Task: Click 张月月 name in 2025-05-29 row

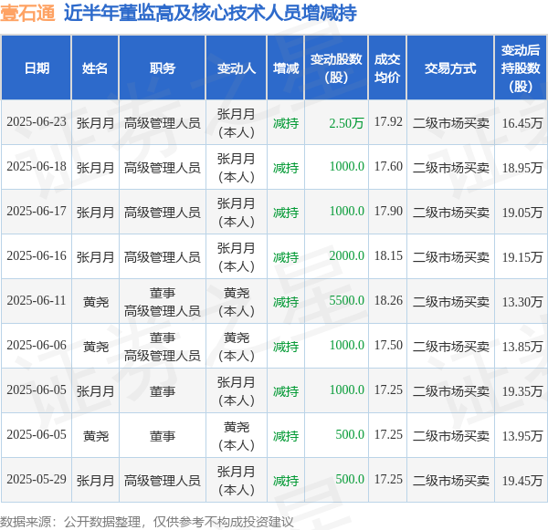Action: click(95, 481)
